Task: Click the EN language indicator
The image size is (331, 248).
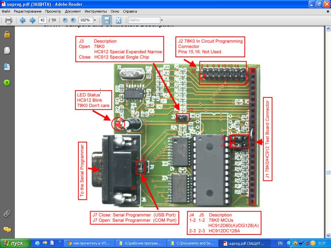Action: point(280,243)
